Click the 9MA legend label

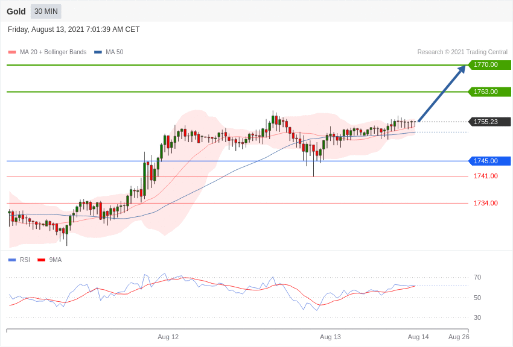56,260
